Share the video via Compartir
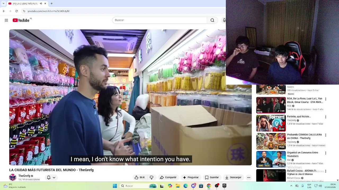This screenshot has height=190, width=339. pyautogui.click(x=168, y=177)
